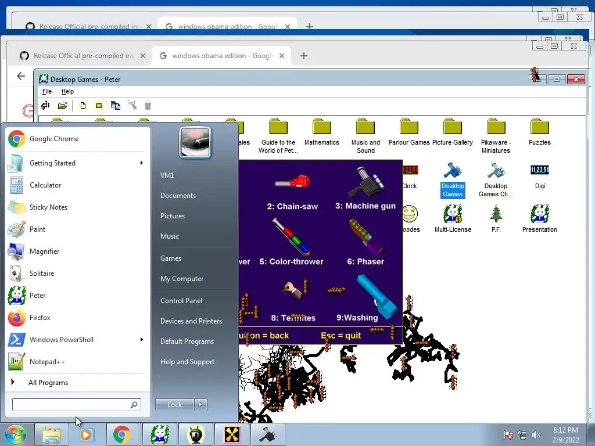Screen dimensions: 595x446
Task: Click the network tray icon
Action: [522, 435]
